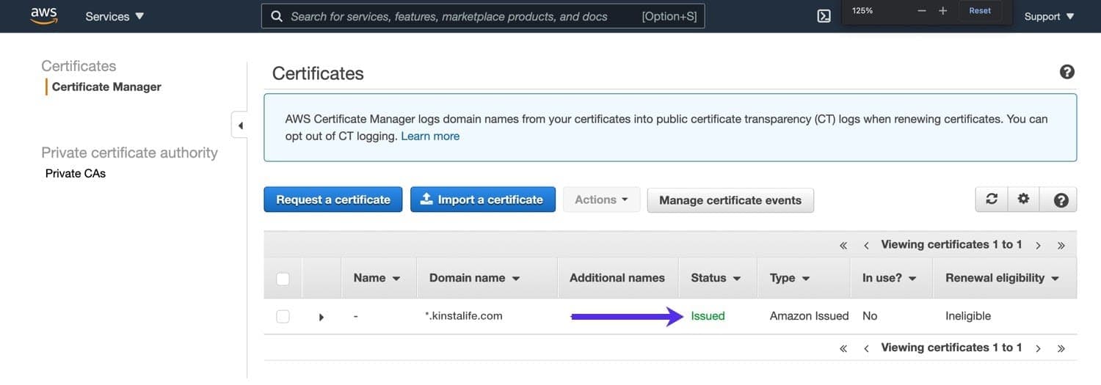Open the CloudShell terminal icon
The height and width of the screenshot is (385, 1101).
pyautogui.click(x=824, y=16)
